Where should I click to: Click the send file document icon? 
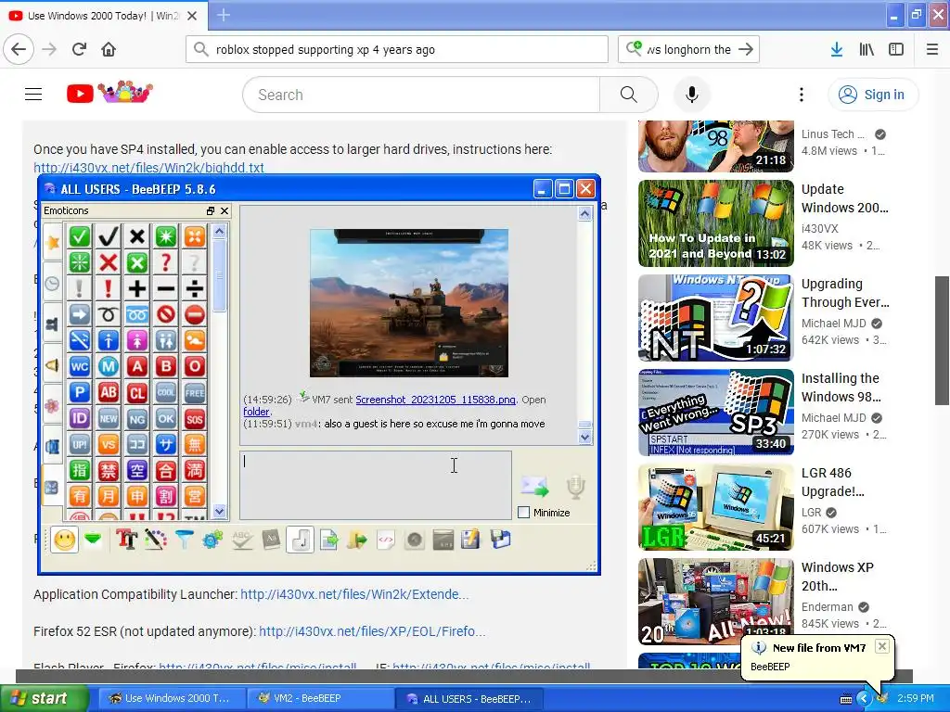[328, 539]
